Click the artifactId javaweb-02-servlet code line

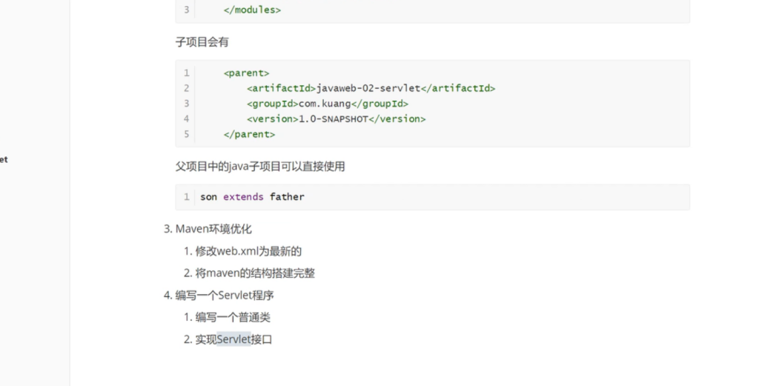(x=371, y=88)
